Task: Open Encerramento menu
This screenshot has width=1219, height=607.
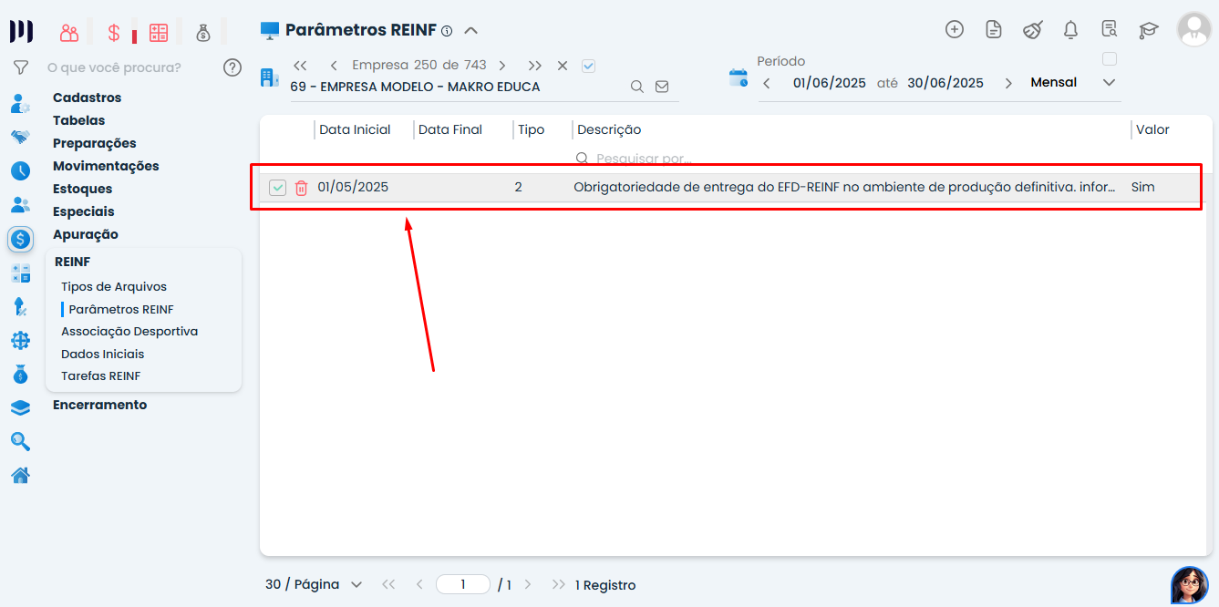Action: coord(100,405)
